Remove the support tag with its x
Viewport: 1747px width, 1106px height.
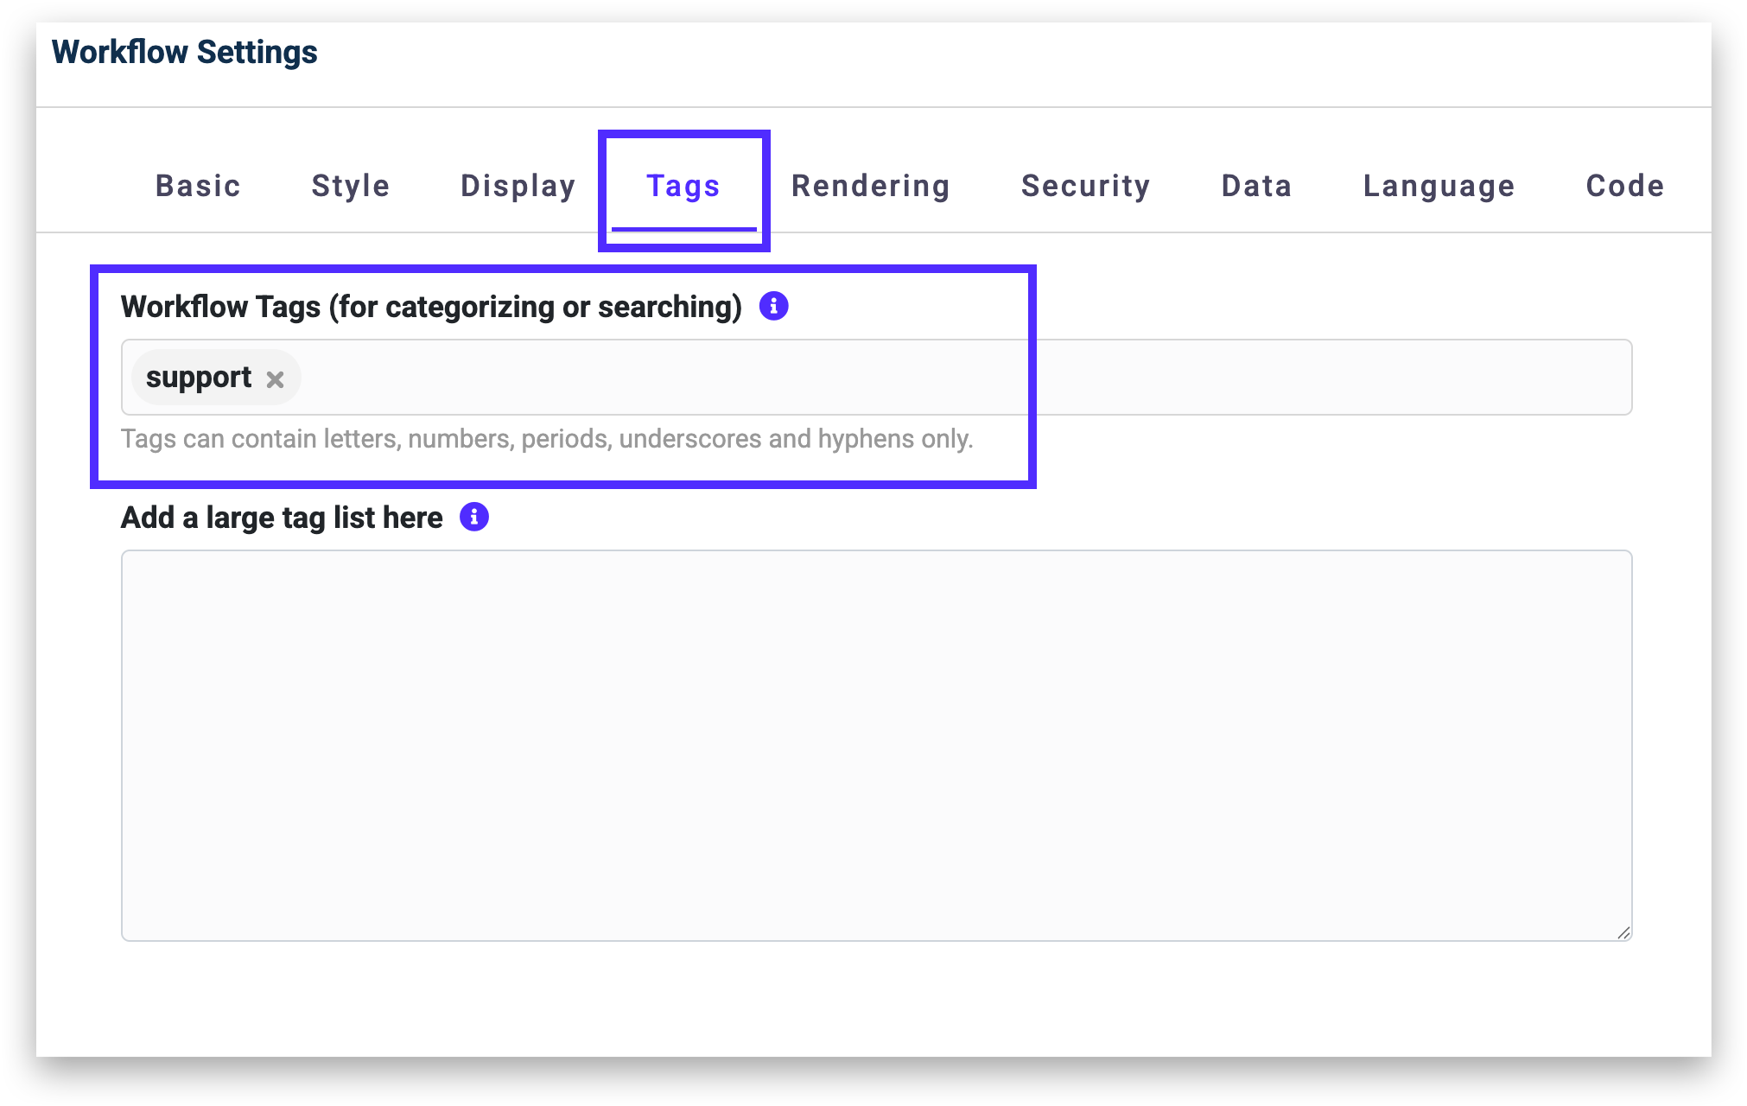(x=275, y=379)
